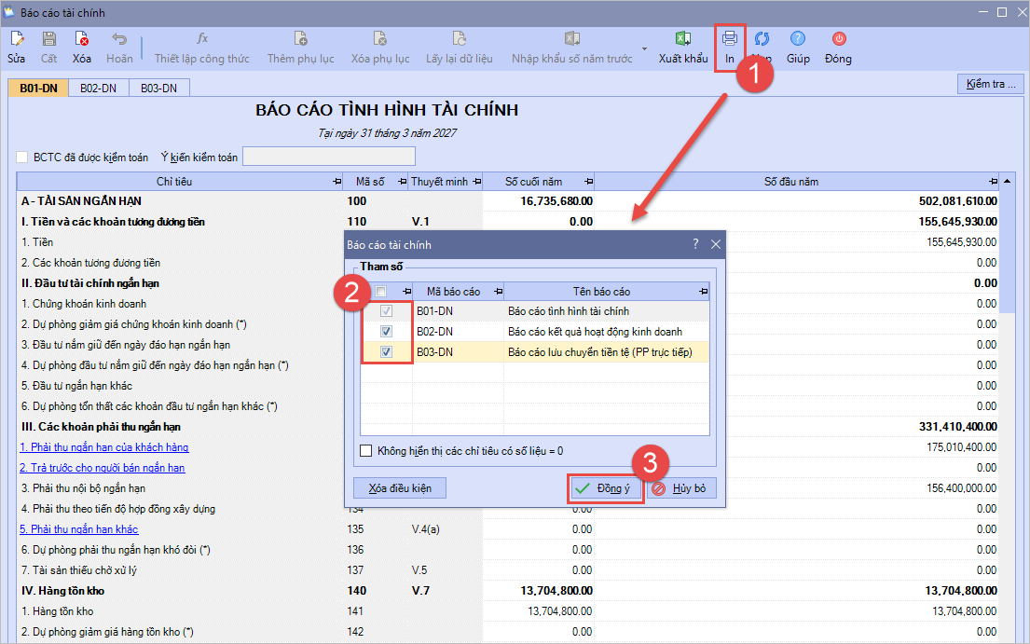1030x644 pixels.
Task: Open Giúp help icon
Action: pos(798,39)
